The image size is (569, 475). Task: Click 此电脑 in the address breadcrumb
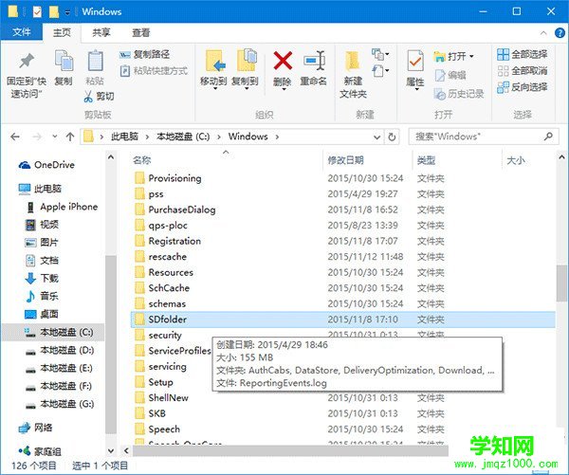pos(124,137)
